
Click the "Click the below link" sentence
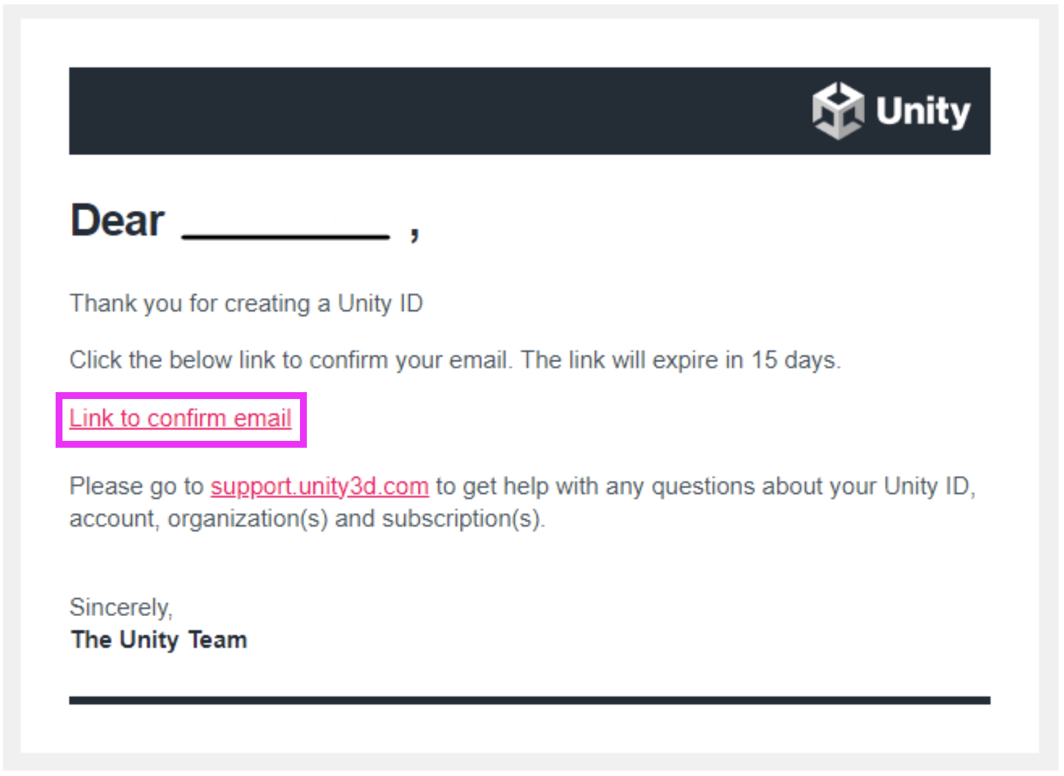(x=288, y=360)
